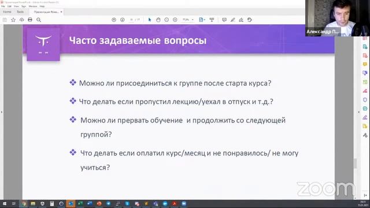Open the Combine Files tool in right pane
Screen dimensions: 370x208
point(365,73)
